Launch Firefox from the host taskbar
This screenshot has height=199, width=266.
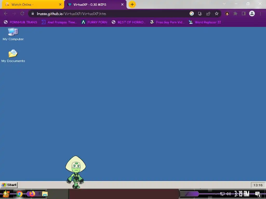point(32,194)
